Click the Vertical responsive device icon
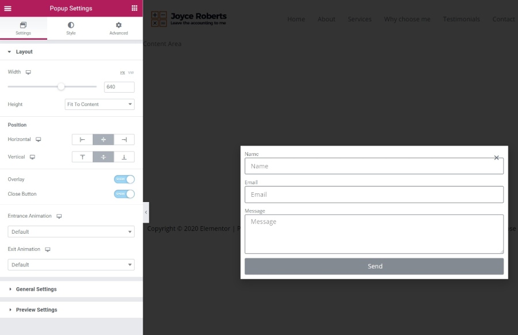518x335 pixels. [32, 157]
